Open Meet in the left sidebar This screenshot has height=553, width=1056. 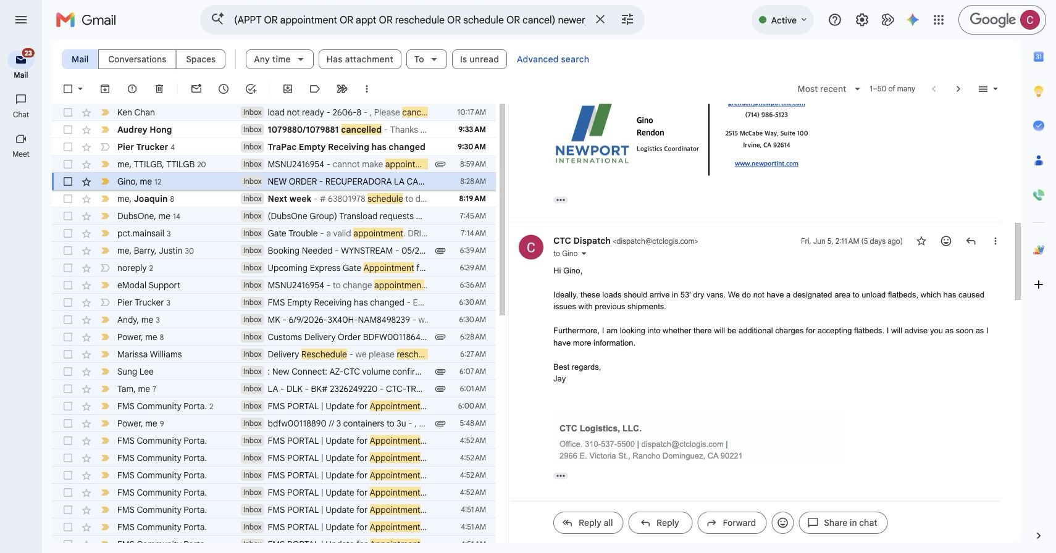coord(21,145)
